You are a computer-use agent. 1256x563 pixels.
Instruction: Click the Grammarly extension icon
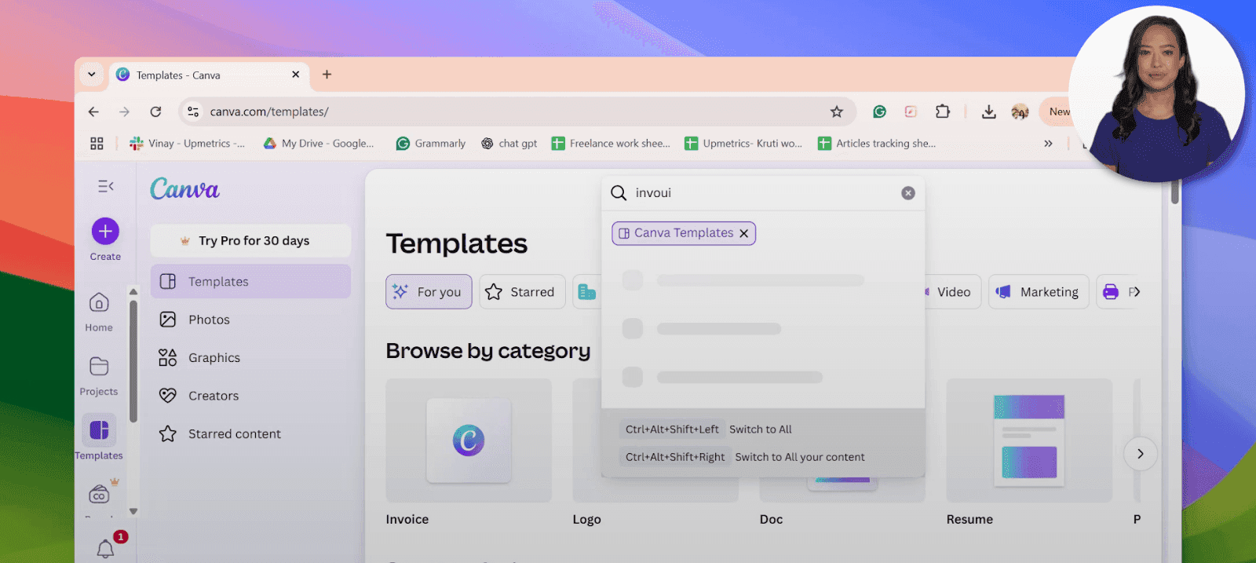point(879,112)
